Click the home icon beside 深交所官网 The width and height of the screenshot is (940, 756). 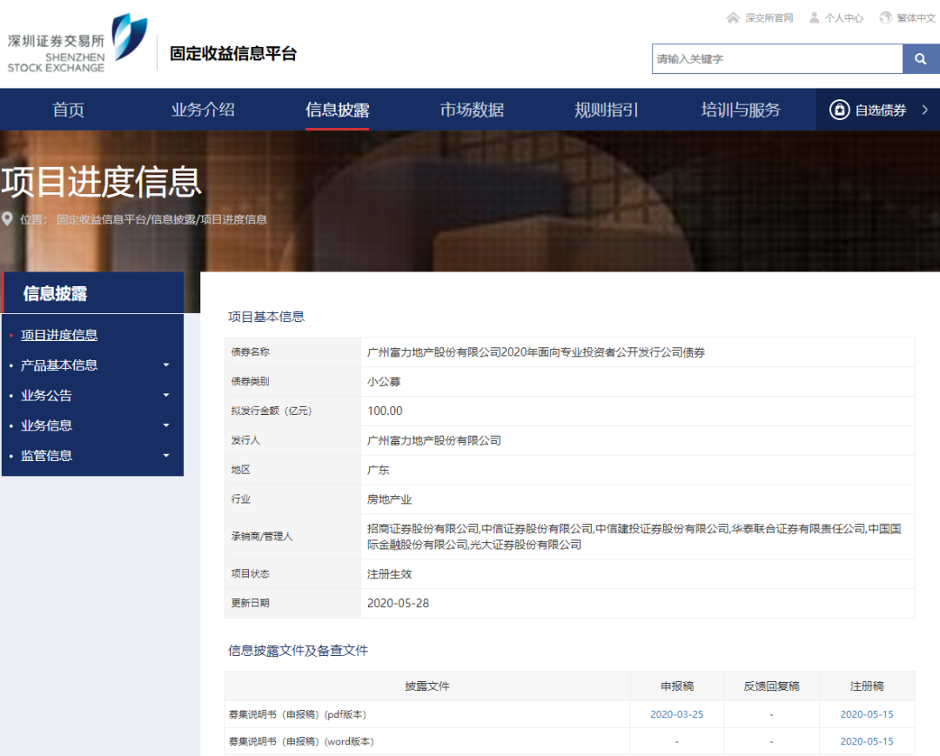pyautogui.click(x=733, y=18)
